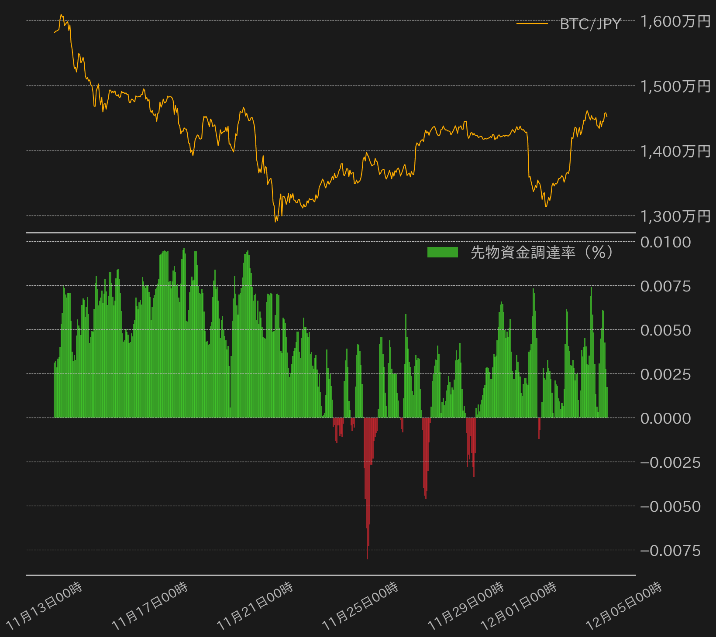Select the 1,400万円 price axis label
Viewport: 716px width, 637px height.
pos(675,151)
